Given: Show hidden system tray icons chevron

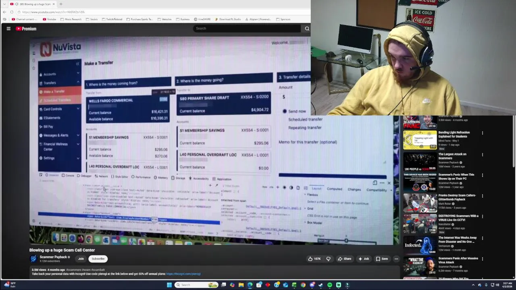Looking at the screenshot, I should point(474,285).
